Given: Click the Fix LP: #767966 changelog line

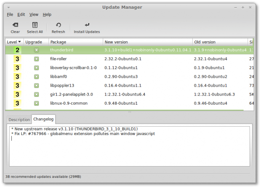Looking at the screenshot, I should pos(83,134).
